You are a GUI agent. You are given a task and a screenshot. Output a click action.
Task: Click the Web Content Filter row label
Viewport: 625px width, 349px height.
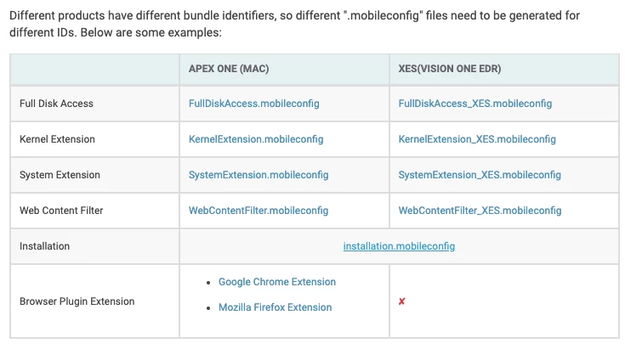point(61,211)
